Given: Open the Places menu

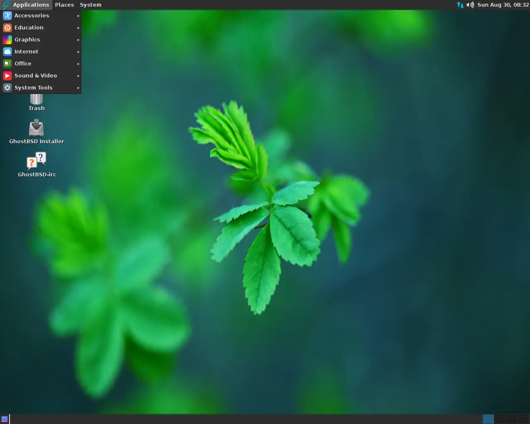Looking at the screenshot, I should tap(65, 5).
